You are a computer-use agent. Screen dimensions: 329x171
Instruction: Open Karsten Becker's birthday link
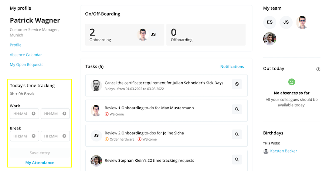pyautogui.click(x=283, y=151)
